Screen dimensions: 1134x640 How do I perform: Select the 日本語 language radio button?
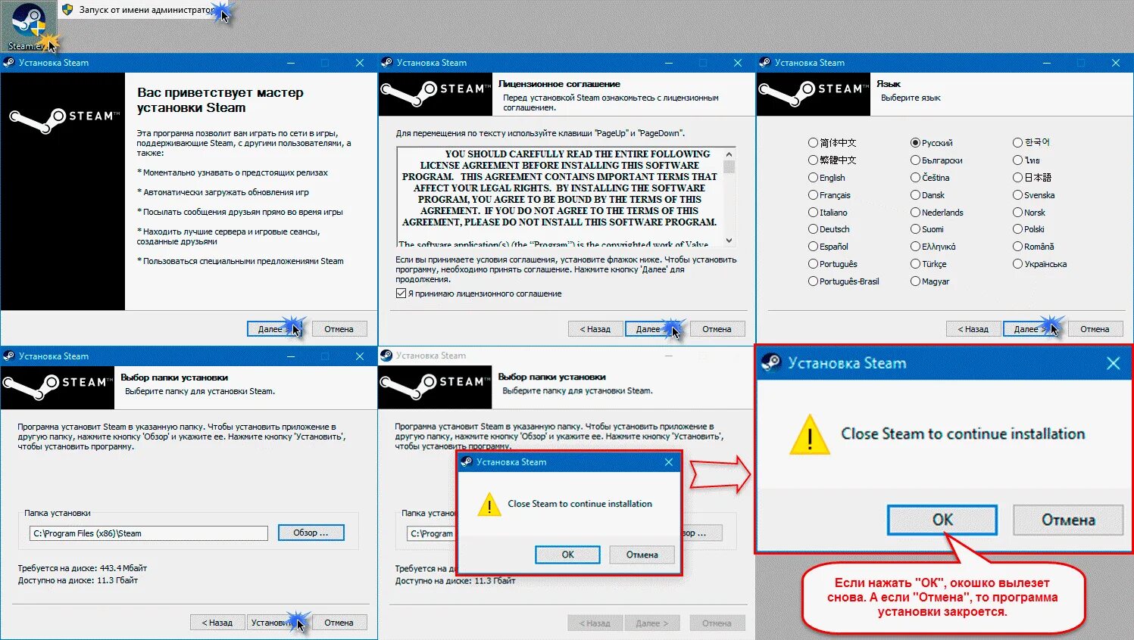tap(1017, 178)
